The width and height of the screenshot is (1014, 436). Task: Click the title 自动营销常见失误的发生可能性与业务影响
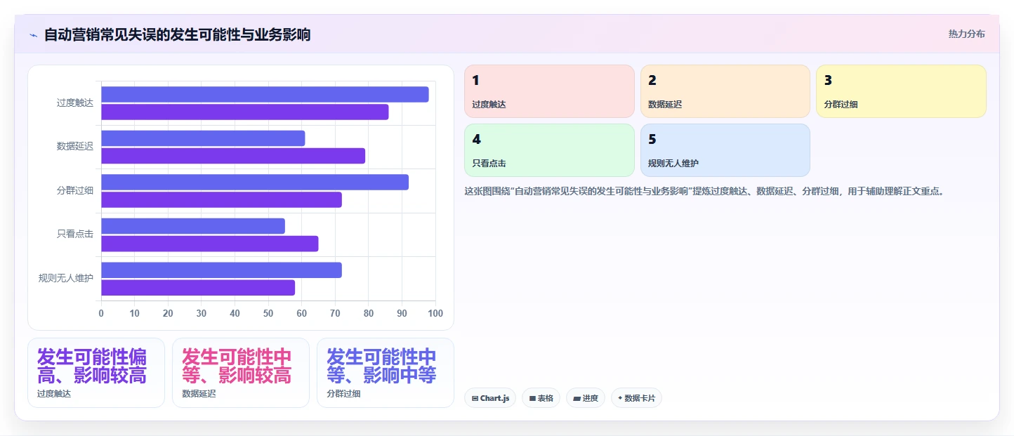click(178, 34)
